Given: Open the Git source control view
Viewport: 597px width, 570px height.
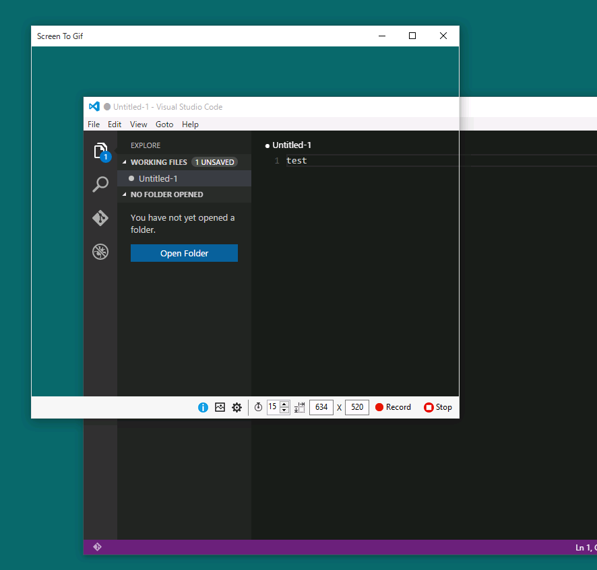Looking at the screenshot, I should [100, 218].
